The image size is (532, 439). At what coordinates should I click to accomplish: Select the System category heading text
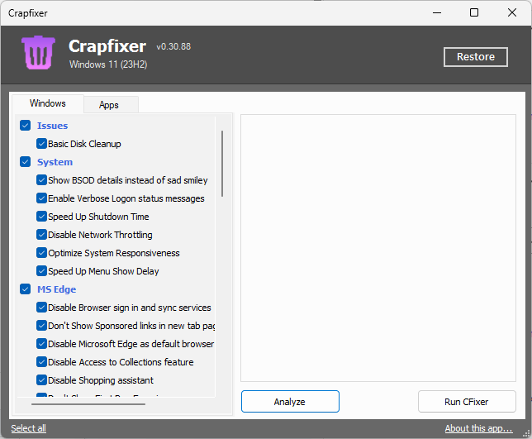coord(55,162)
